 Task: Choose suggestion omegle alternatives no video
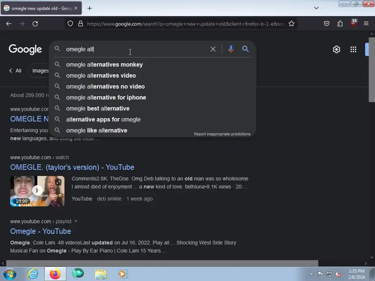(x=152, y=86)
